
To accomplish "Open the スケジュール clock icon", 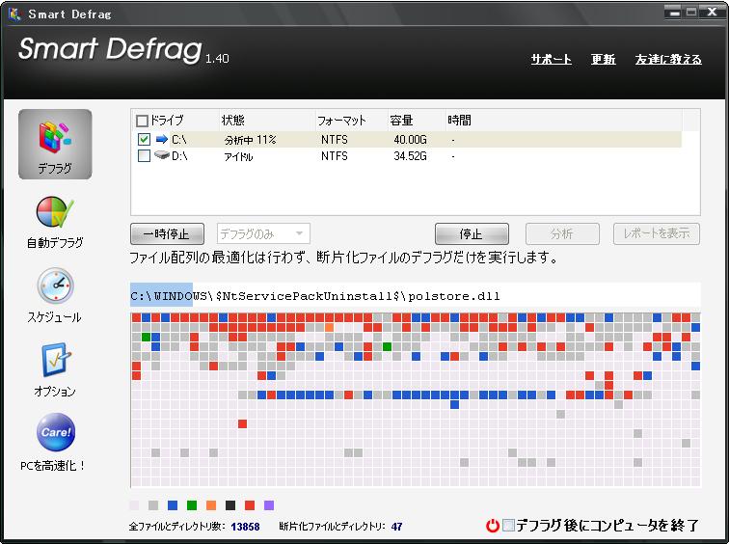I will coord(55,286).
